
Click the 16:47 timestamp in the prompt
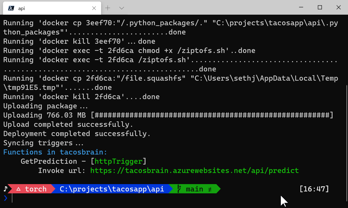pyautogui.click(x=314, y=189)
